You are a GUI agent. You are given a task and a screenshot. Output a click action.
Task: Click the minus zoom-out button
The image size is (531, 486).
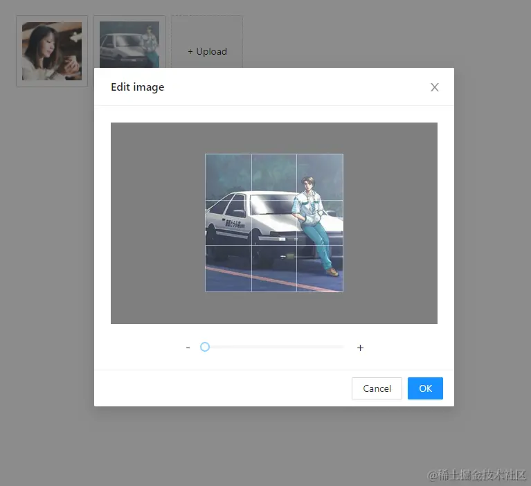(x=188, y=348)
